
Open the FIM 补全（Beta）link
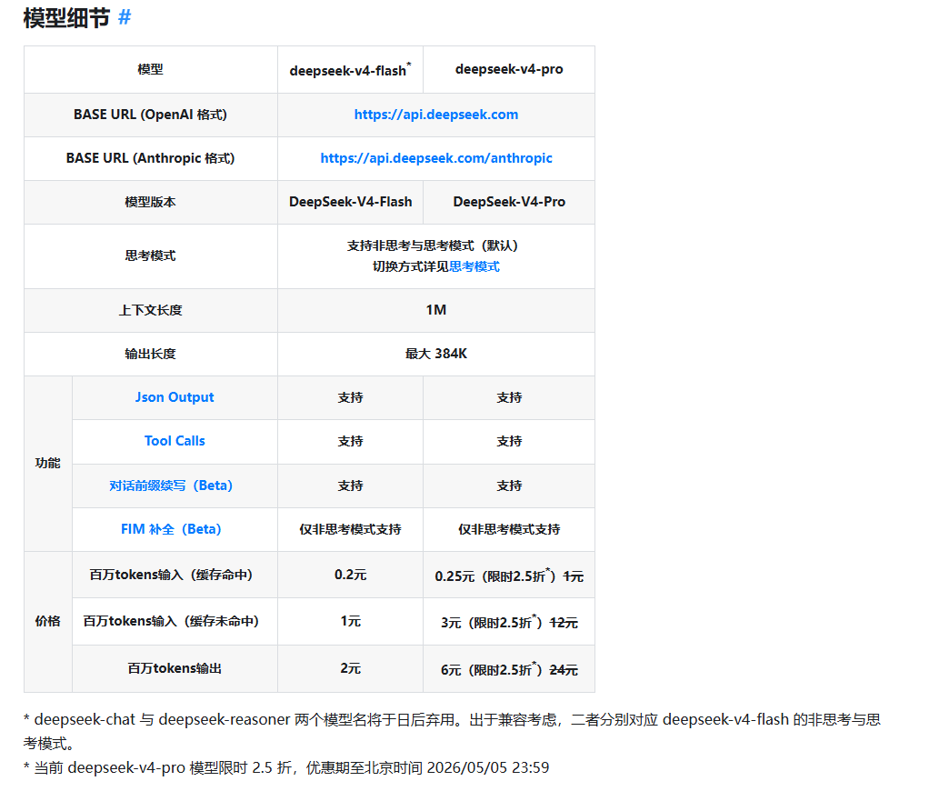click(x=171, y=529)
